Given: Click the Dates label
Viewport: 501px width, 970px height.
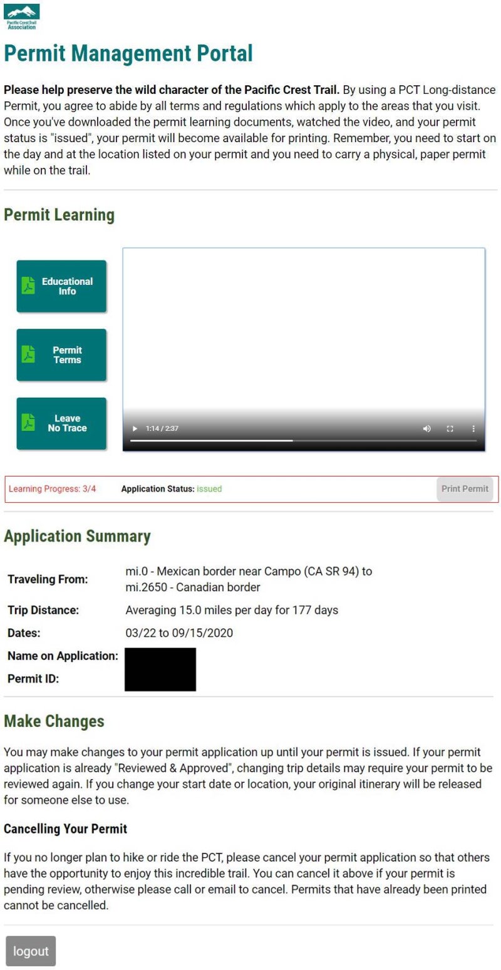Looking at the screenshot, I should [24, 633].
